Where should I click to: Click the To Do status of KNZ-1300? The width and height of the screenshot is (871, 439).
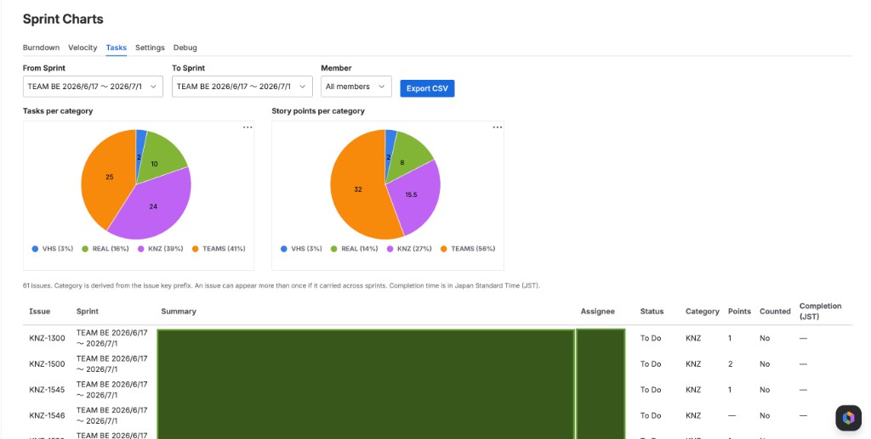(x=651, y=338)
